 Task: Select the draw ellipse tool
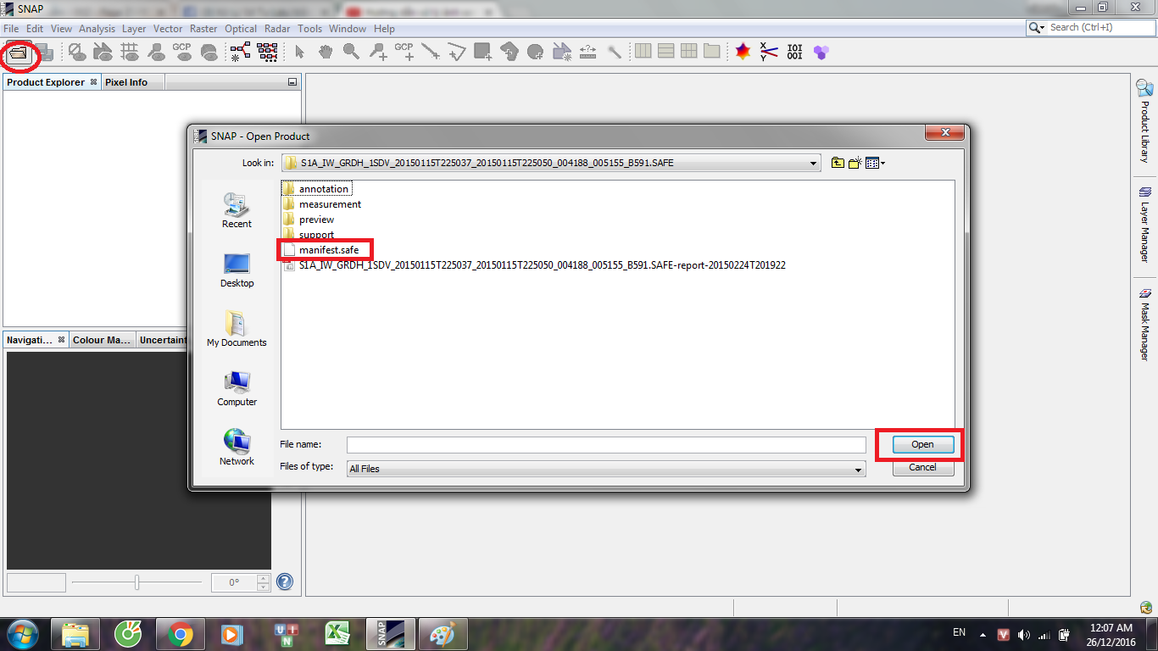coord(536,52)
